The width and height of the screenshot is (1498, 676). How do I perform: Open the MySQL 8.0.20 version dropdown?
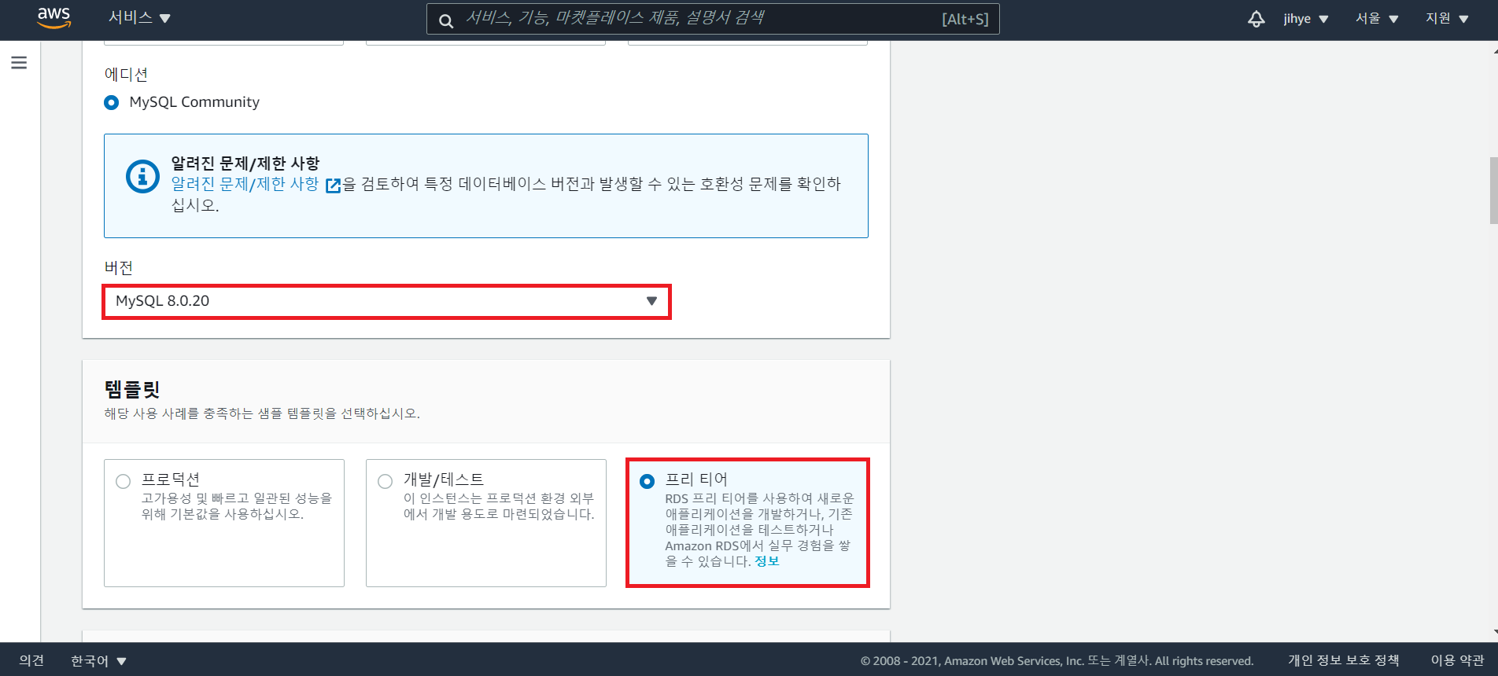pos(386,301)
